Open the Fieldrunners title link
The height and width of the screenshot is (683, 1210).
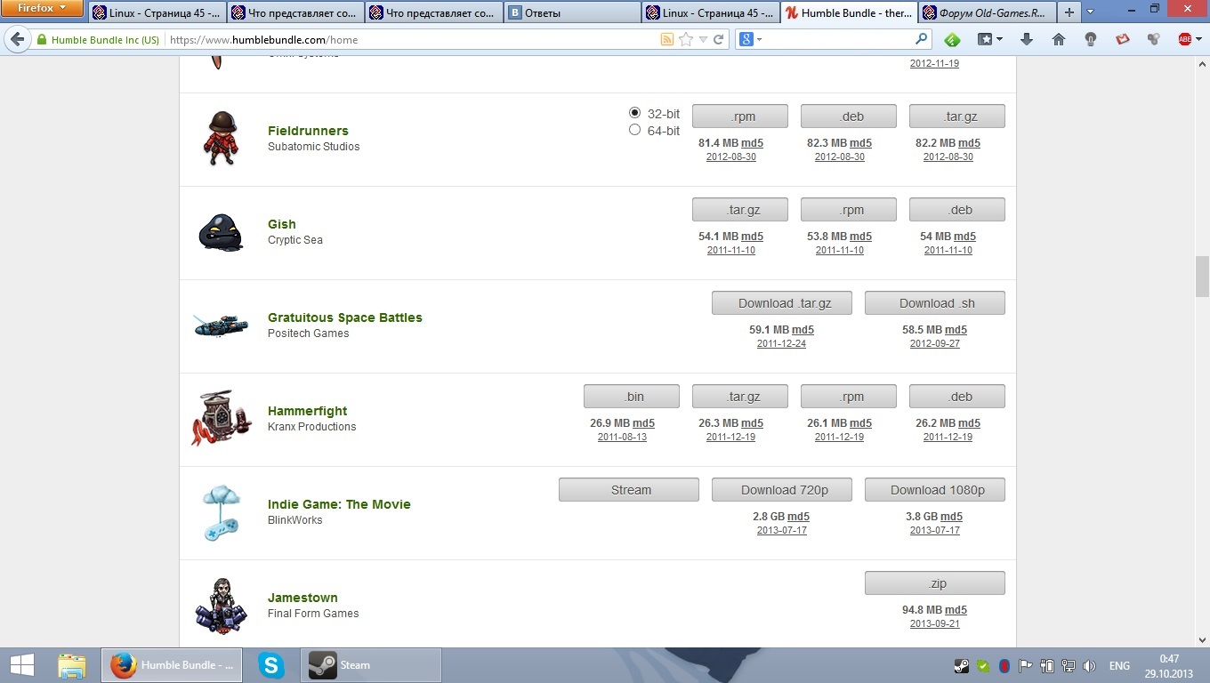[308, 131]
